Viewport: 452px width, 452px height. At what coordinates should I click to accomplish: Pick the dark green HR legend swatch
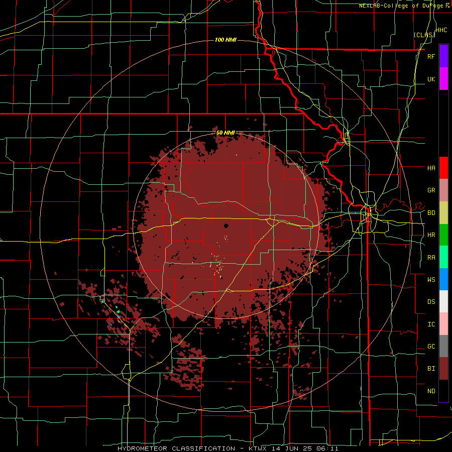click(443, 235)
